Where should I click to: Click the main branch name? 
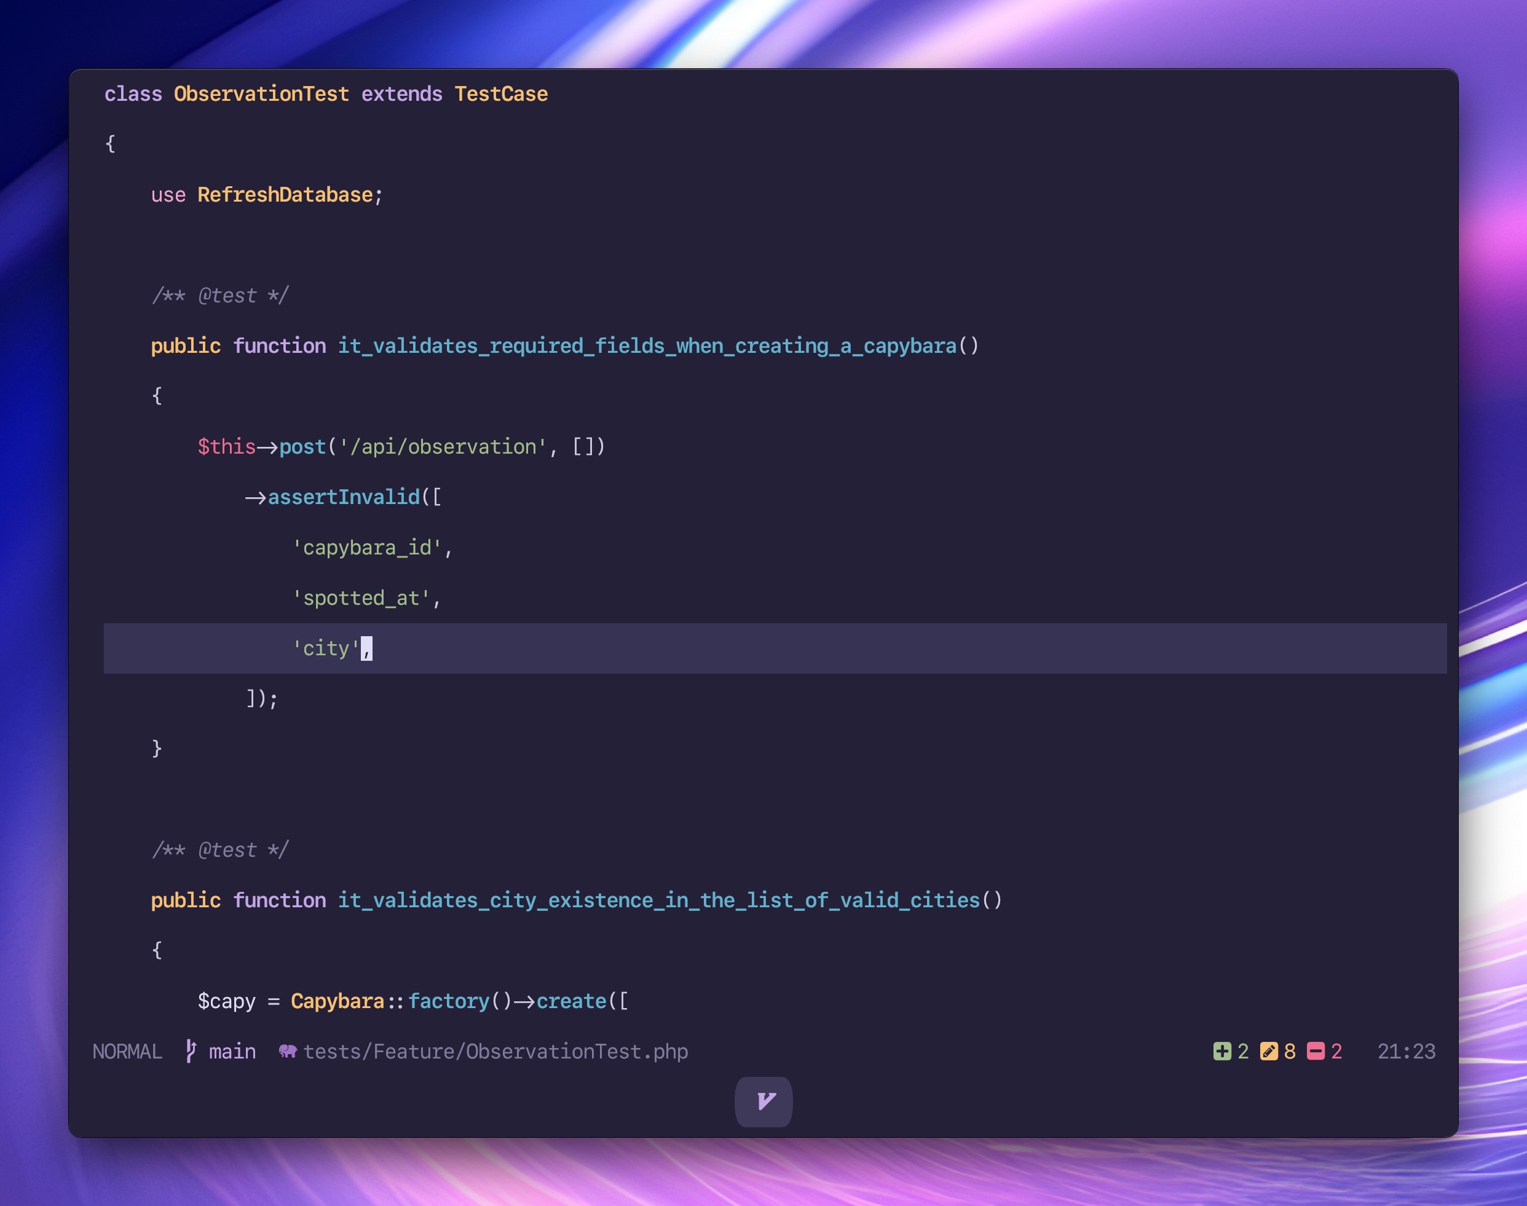click(232, 1051)
